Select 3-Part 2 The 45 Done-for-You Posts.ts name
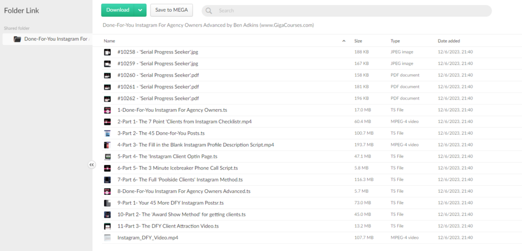 (161, 133)
